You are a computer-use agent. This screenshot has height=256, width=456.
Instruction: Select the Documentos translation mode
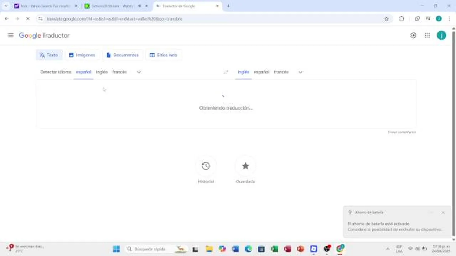click(x=123, y=55)
